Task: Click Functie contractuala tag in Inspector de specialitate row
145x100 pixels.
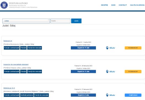Action: (x=12, y=72)
